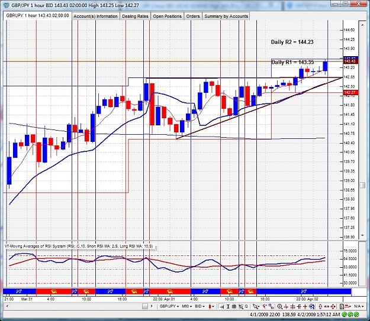This screenshot has width=370, height=321.
Task: Open the Summary by Accounts tab
Action: pyautogui.click(x=226, y=17)
